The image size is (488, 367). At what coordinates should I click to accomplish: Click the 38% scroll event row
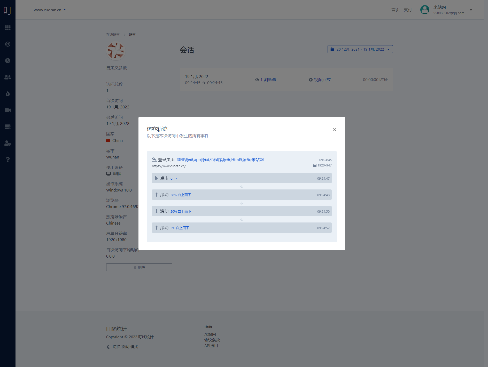click(242, 195)
